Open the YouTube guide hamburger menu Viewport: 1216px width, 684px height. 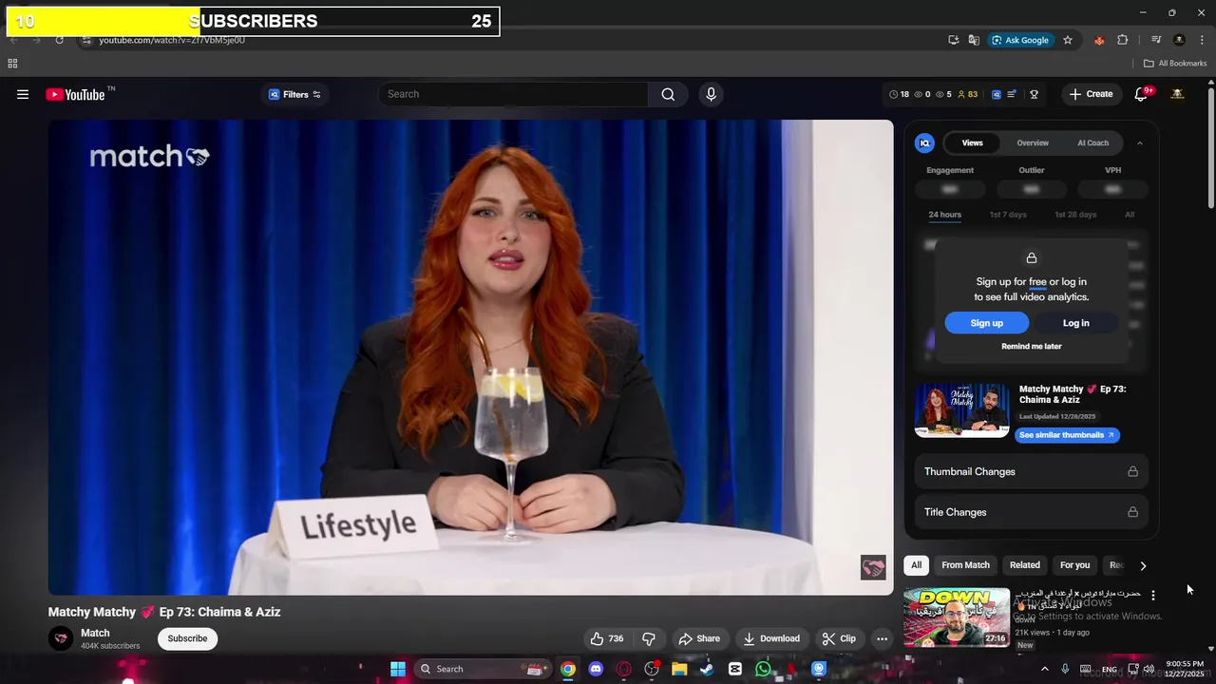click(23, 94)
